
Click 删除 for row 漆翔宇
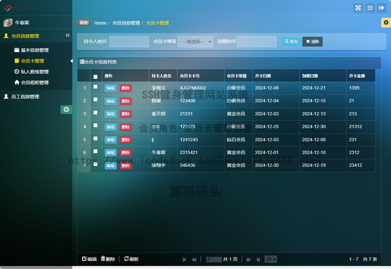pos(126,165)
